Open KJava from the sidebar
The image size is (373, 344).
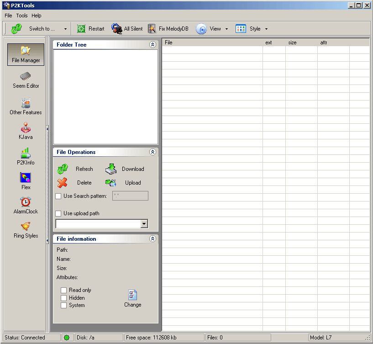tap(26, 131)
